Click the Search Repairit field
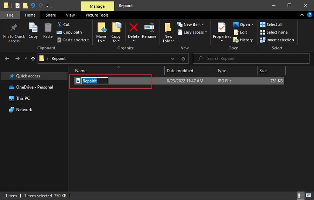The width and height of the screenshot is (314, 200). (x=251, y=59)
